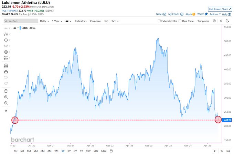Image resolution: width=234 pixels, height=155 pixels.
Task: Open LULU series options ellipsis
Action: point(18,28)
